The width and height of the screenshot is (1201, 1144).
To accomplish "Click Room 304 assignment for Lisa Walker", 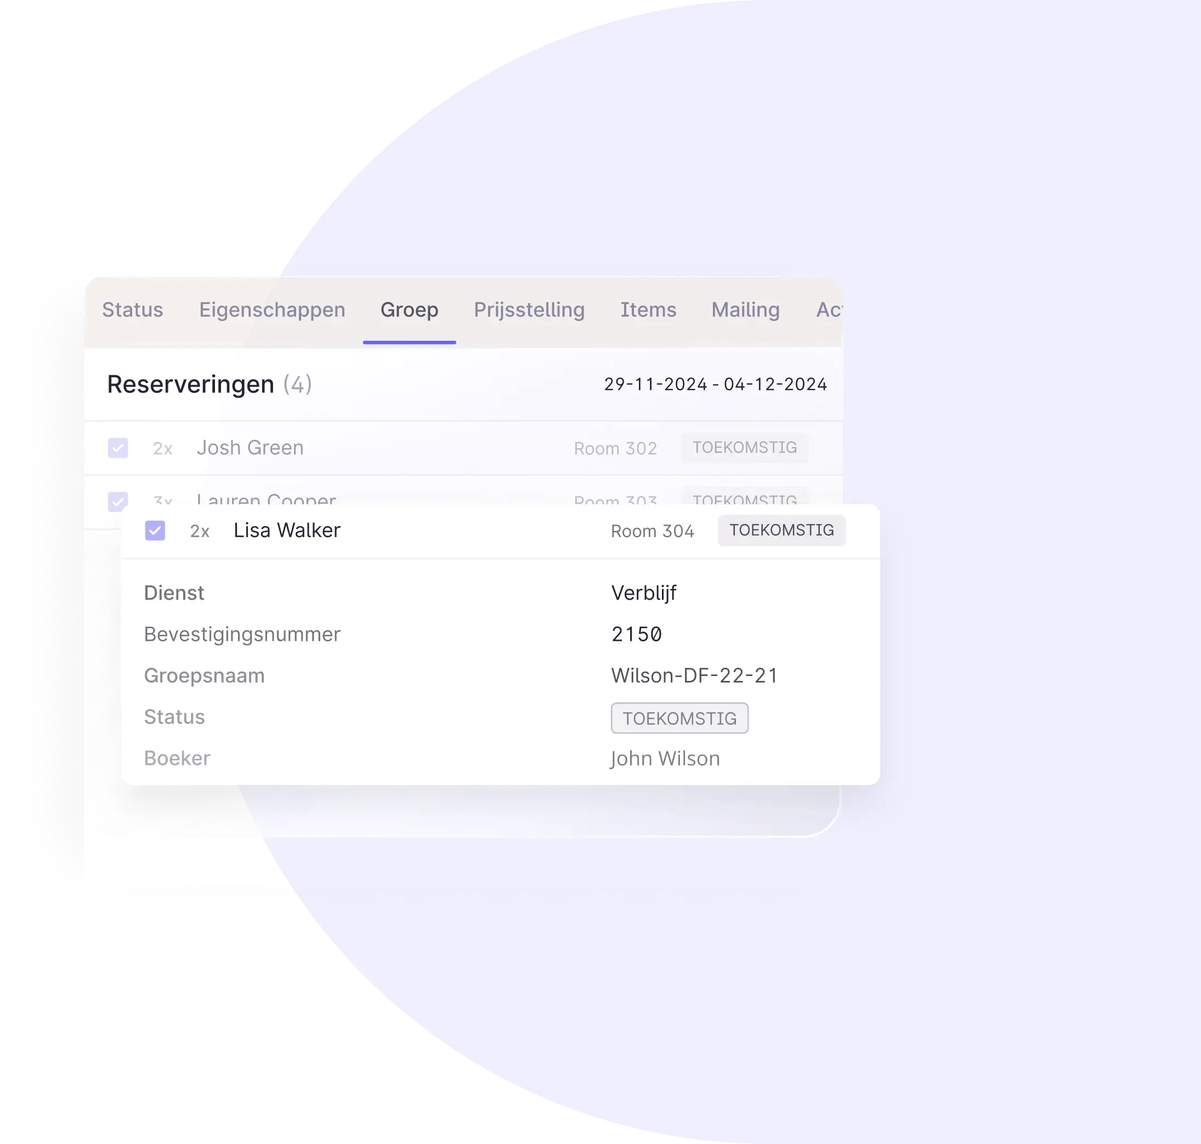I will click(650, 530).
